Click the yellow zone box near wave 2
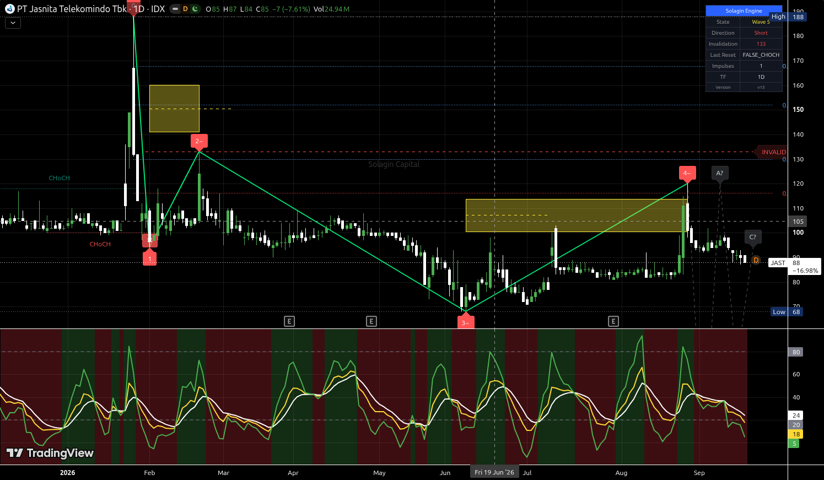 174,109
